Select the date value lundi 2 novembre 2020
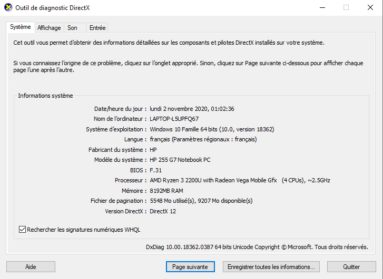Viewport: 383px width, 279px height. 192,109
